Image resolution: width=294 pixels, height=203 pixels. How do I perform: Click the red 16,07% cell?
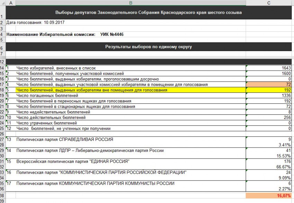269,195
